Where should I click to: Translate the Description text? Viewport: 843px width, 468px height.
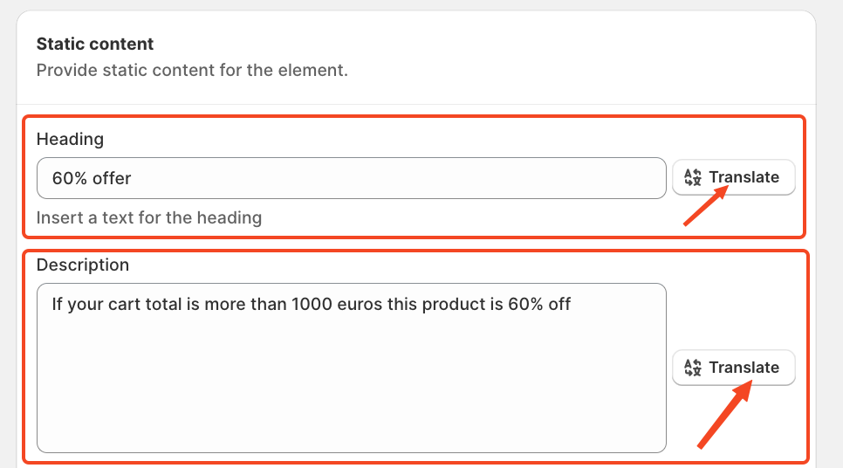click(x=733, y=368)
